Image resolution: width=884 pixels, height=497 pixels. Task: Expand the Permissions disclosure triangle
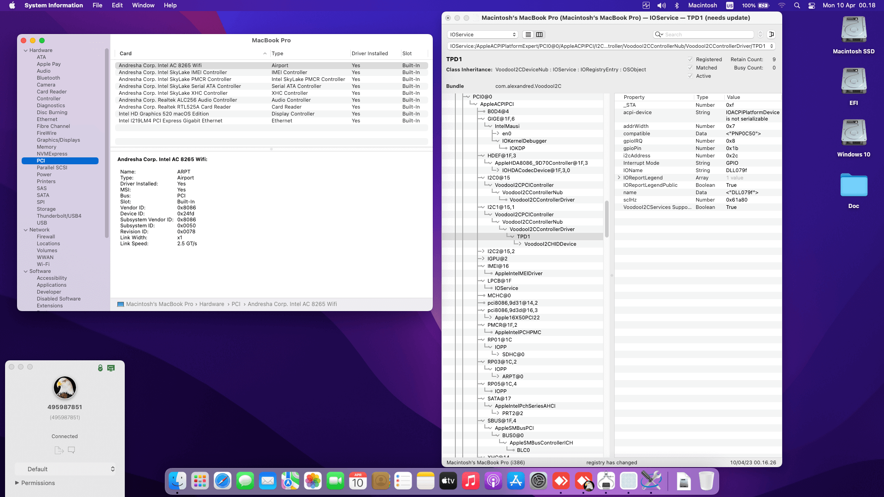[x=17, y=483]
